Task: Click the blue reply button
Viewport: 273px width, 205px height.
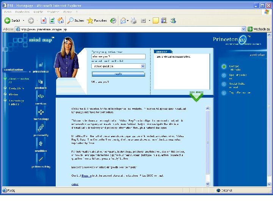Action: tap(118, 74)
